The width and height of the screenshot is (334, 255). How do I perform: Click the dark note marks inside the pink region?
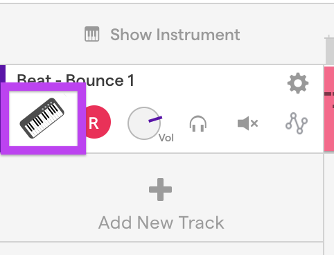tap(329, 94)
